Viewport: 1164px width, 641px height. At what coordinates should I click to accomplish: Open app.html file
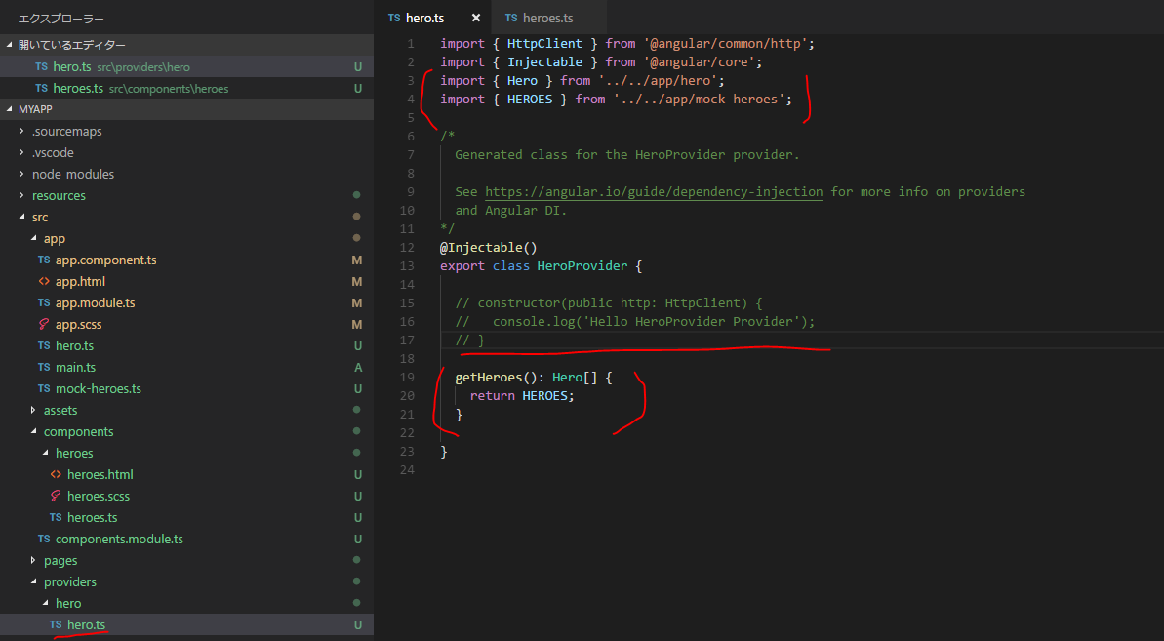80,282
